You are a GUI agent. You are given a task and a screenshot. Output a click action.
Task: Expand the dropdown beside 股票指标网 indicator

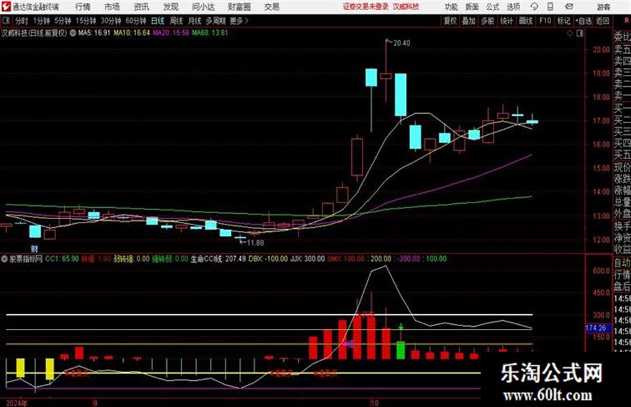5,259
